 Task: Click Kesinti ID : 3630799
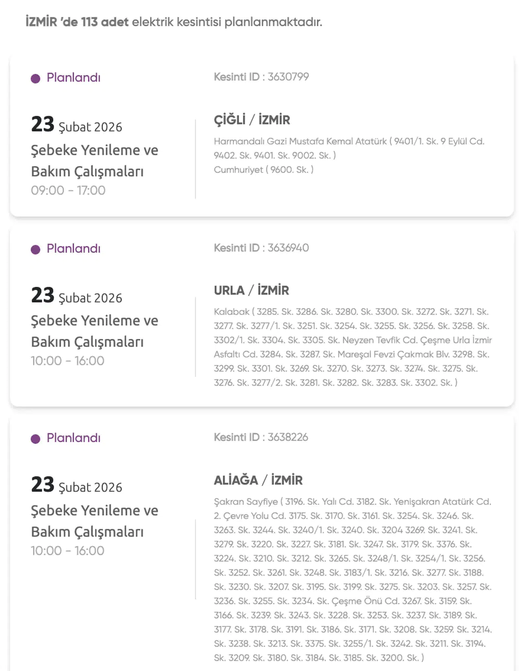(x=261, y=77)
